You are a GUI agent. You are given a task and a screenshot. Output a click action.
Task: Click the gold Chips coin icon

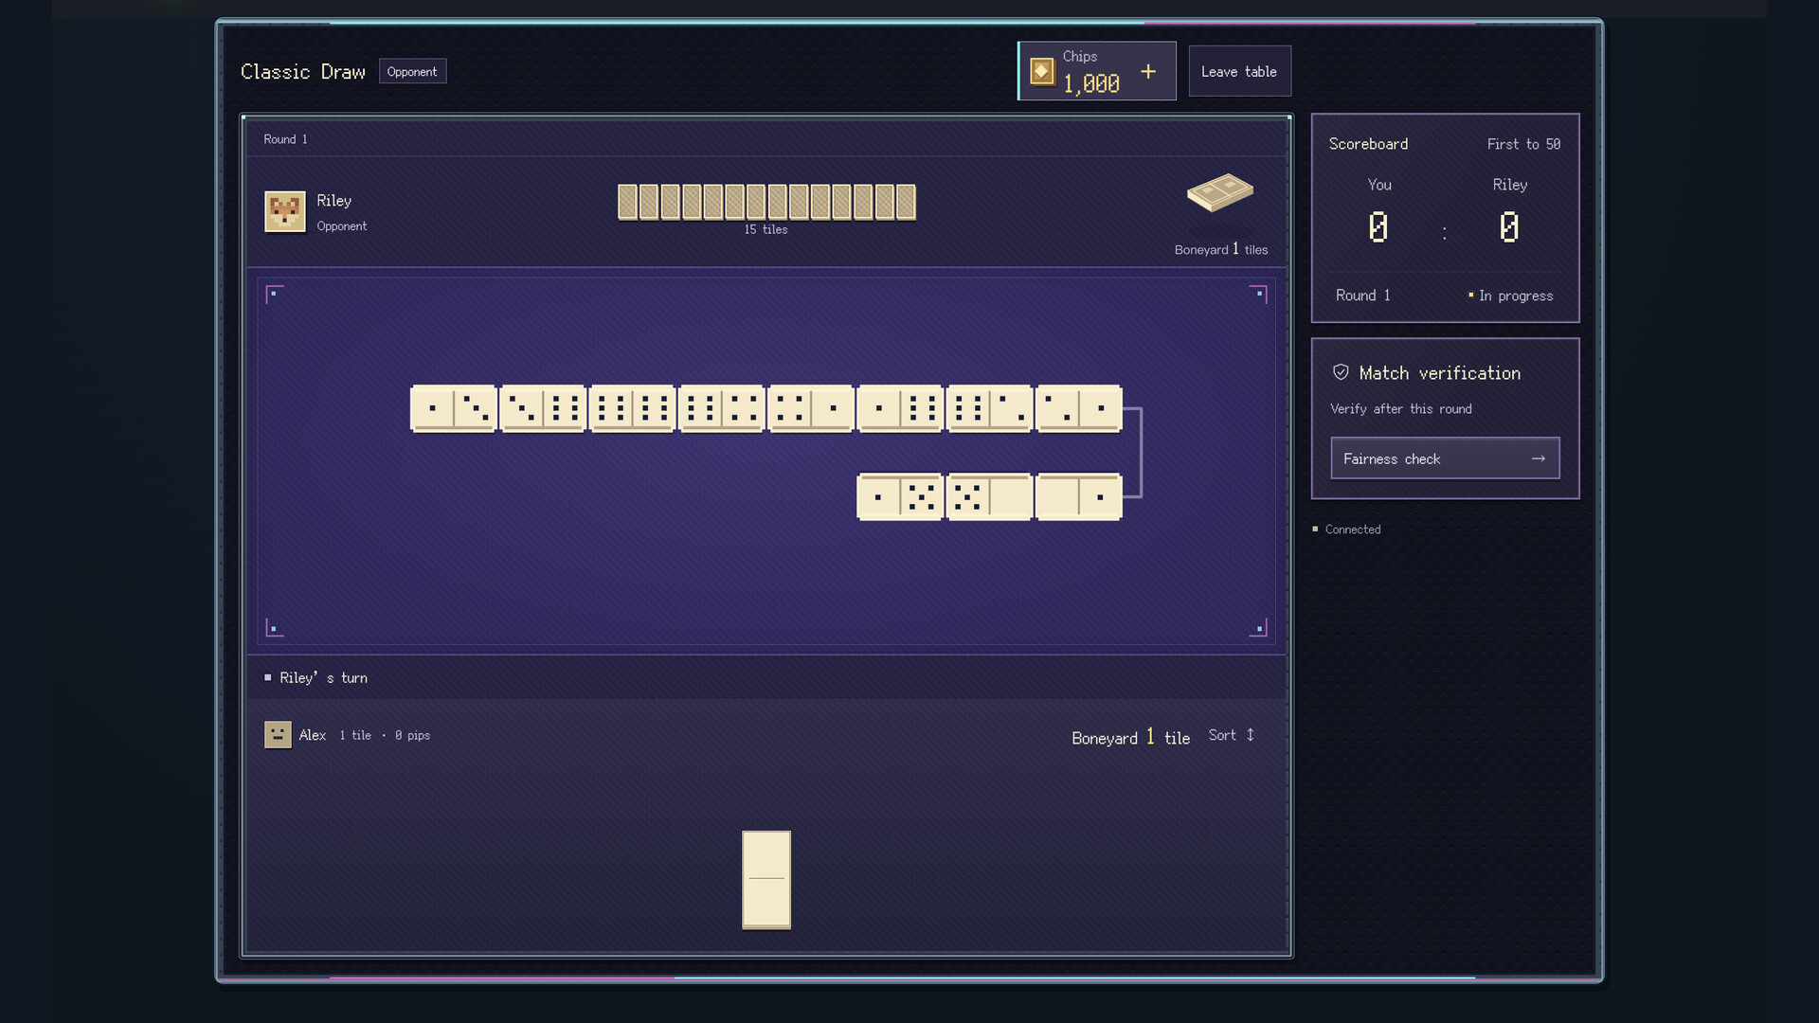pyautogui.click(x=1042, y=72)
